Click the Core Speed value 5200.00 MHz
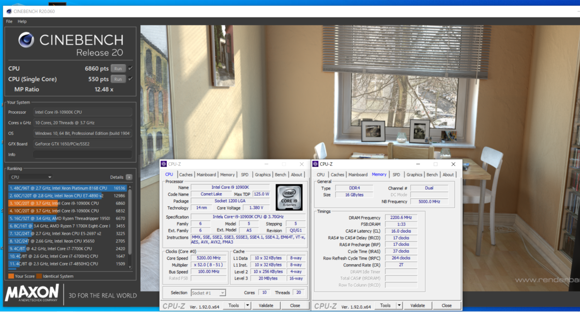 [209, 258]
